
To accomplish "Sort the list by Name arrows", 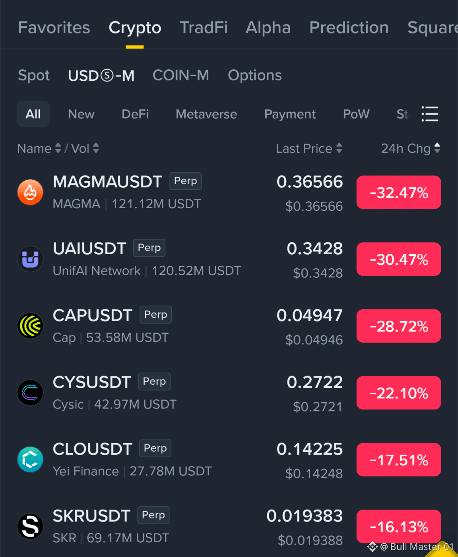I will 58,148.
